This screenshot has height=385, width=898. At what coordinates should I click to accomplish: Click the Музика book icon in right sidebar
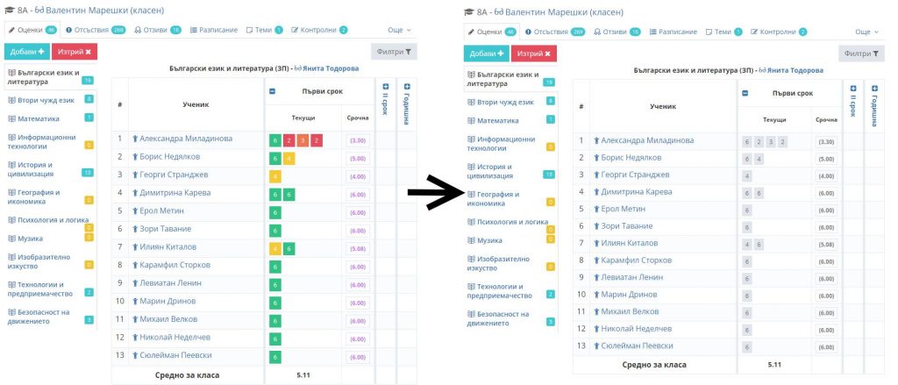tap(471, 240)
